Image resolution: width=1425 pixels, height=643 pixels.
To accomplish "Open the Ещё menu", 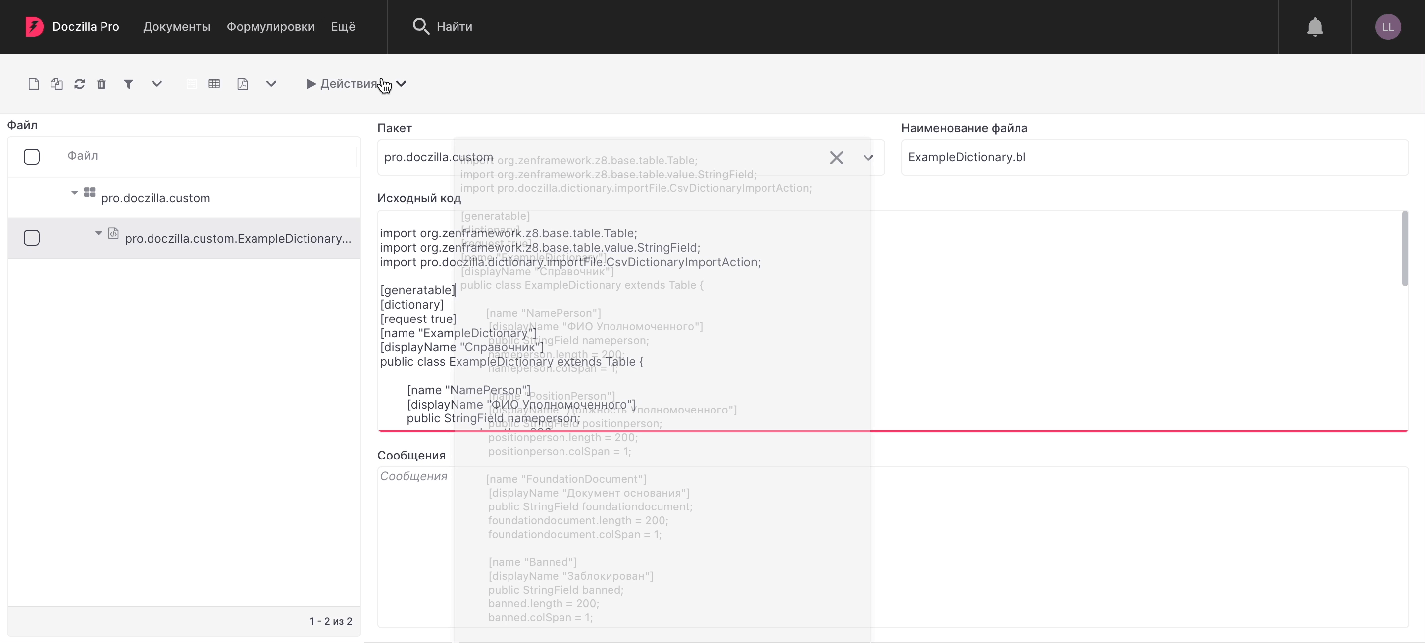I will click(343, 27).
